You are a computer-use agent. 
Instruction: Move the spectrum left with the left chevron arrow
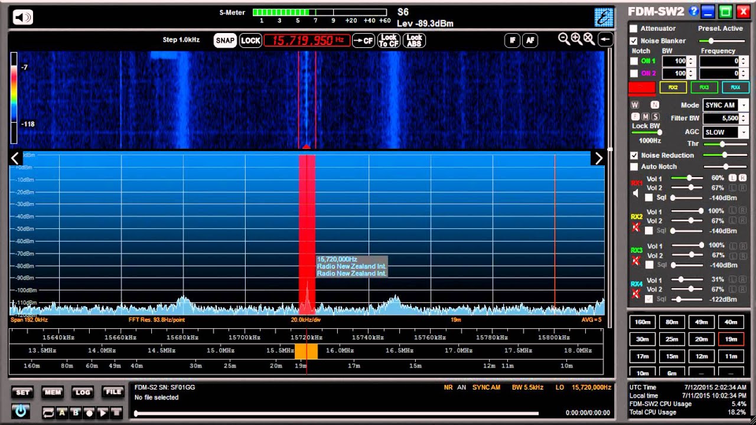(15, 158)
